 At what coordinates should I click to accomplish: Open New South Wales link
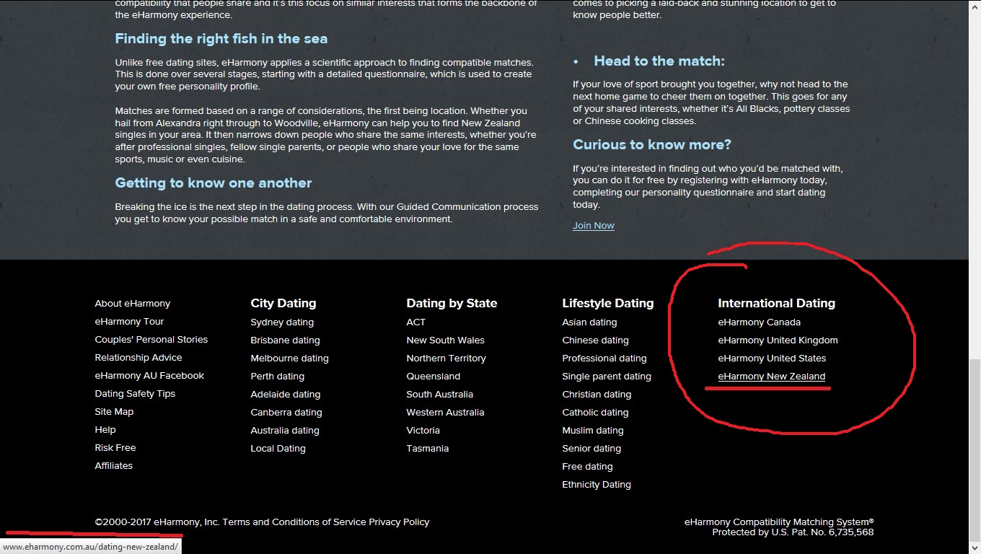[446, 340]
